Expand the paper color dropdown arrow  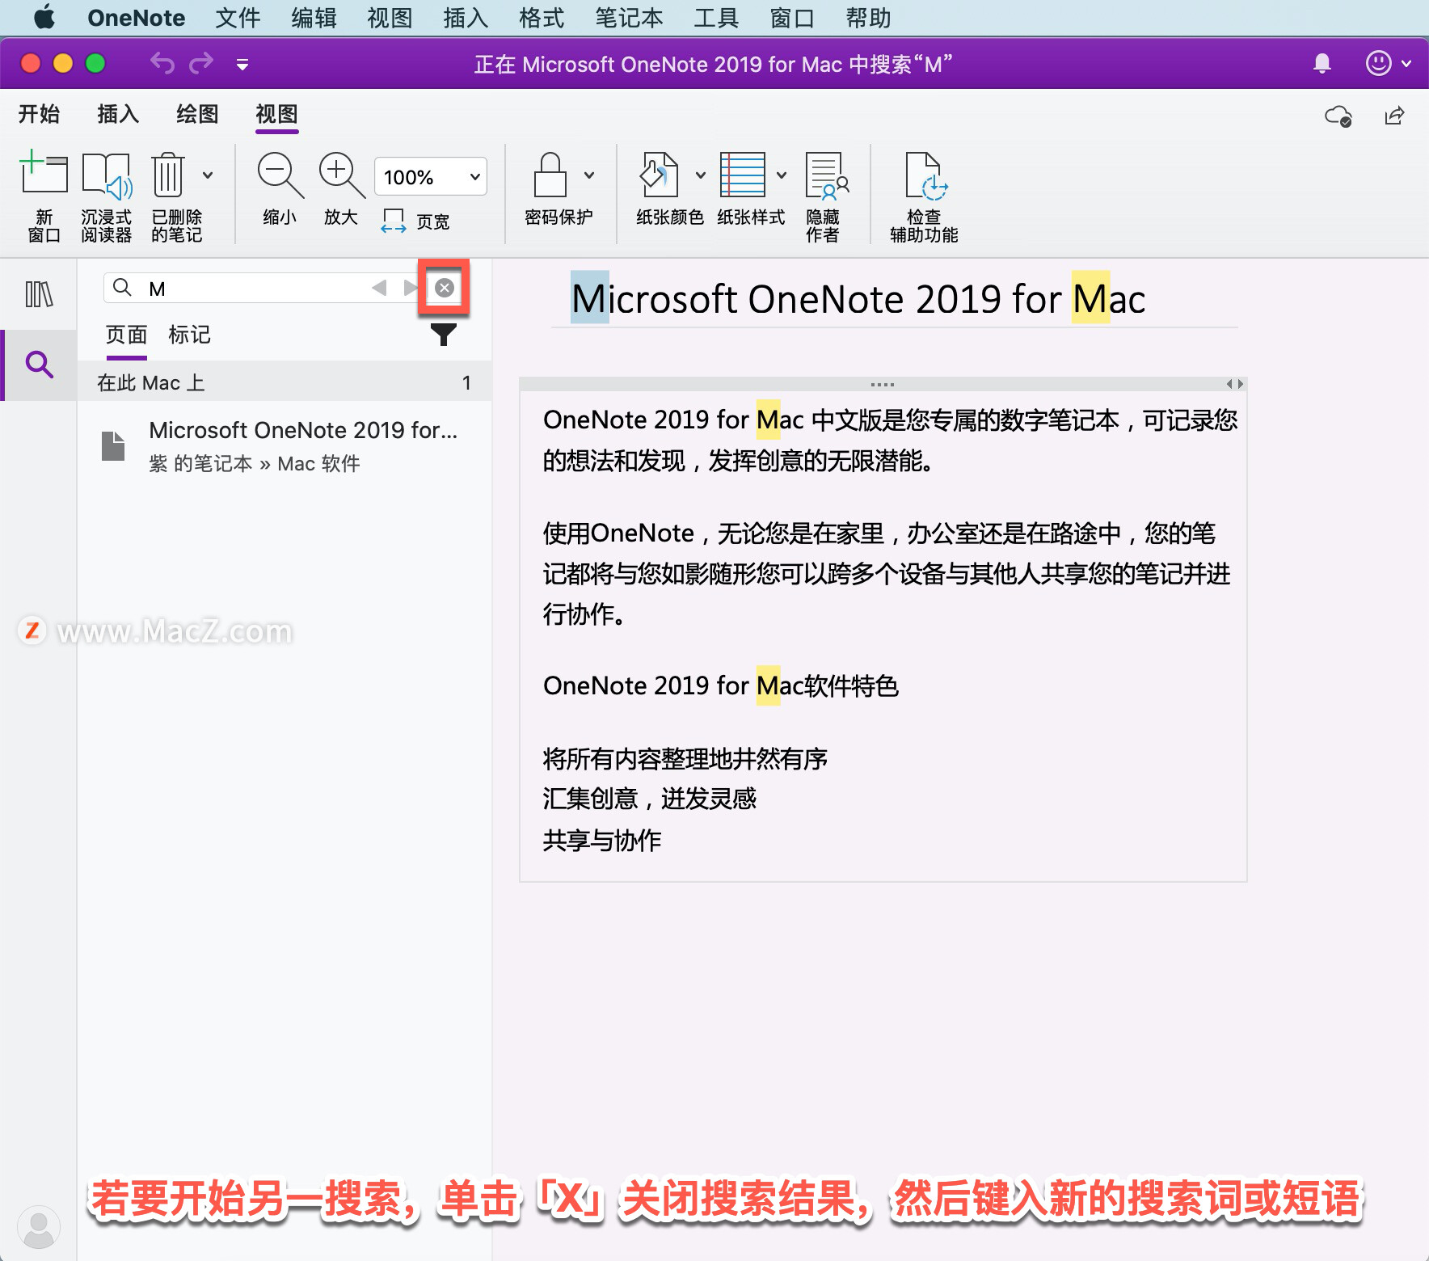pos(701,175)
